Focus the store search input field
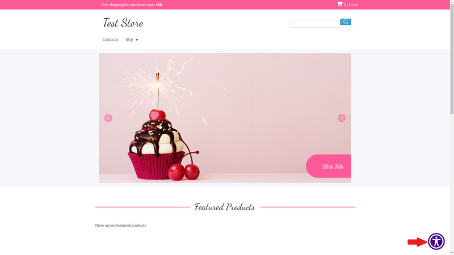 315,24
